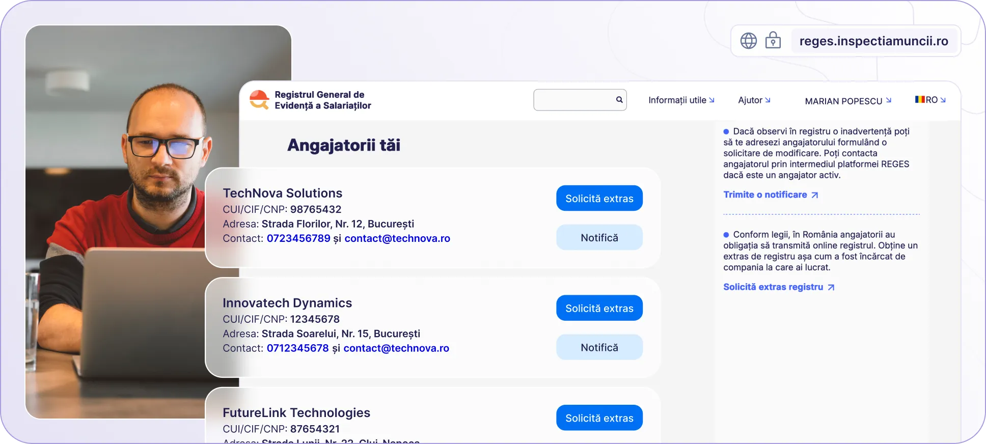Click Solicită extras for FutureLink Technologies
The image size is (986, 444).
click(599, 418)
